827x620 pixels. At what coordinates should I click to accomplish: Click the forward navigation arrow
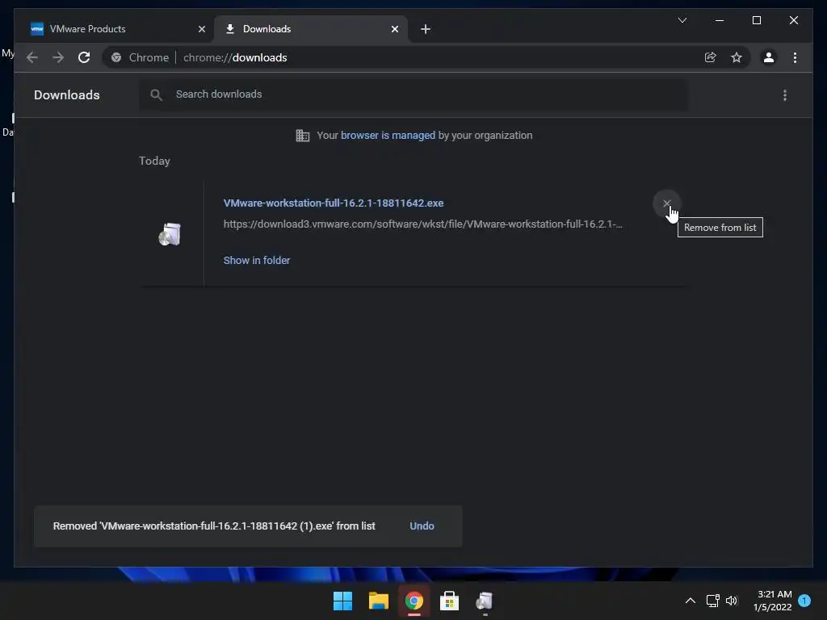58,57
